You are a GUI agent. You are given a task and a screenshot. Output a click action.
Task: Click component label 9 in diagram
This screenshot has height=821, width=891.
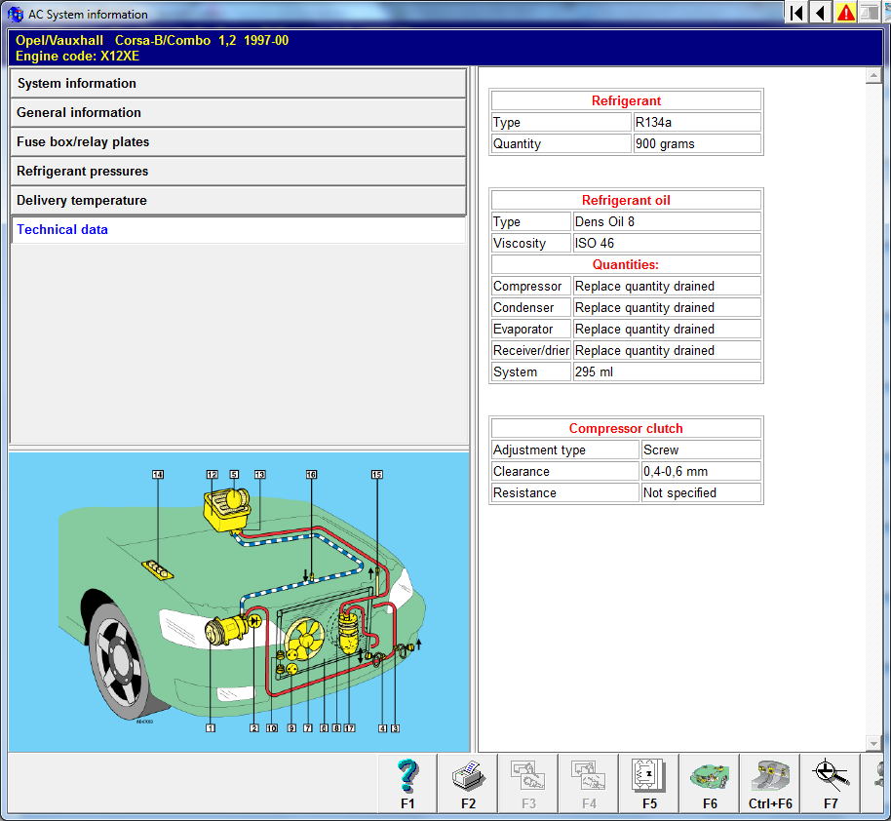[291, 727]
